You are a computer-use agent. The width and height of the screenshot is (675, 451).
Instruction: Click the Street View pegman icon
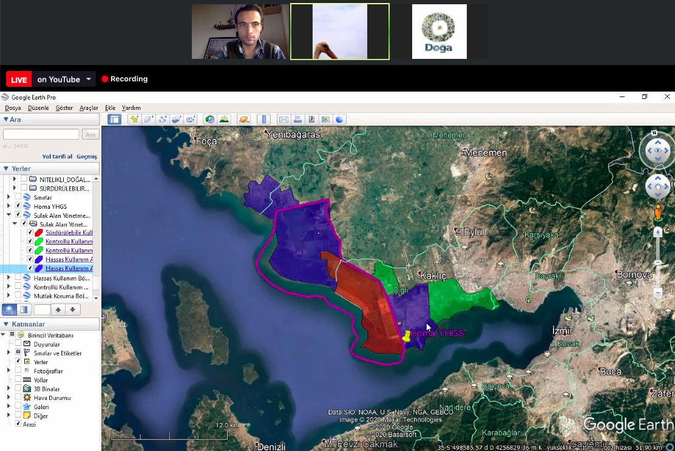658,212
